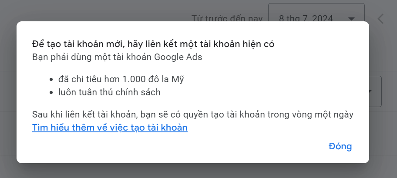
Task: Click the date picker's dropdown arrow
Action: pyautogui.click(x=351, y=19)
